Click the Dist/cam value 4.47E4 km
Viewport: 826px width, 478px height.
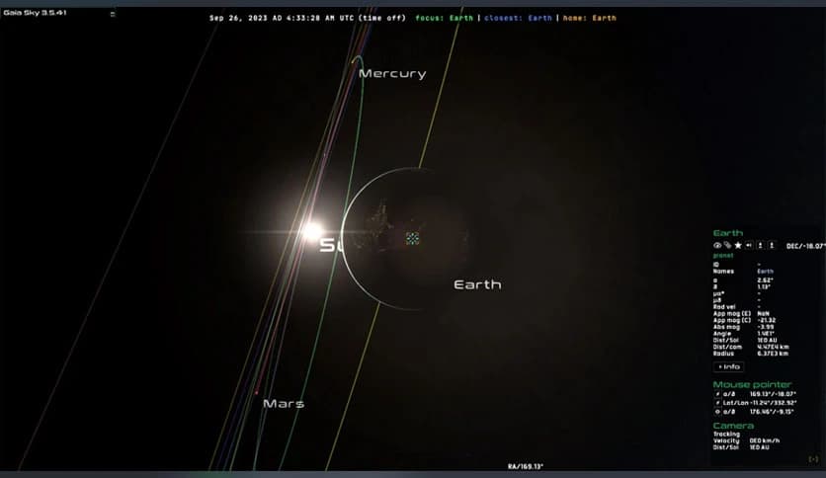[773, 347]
